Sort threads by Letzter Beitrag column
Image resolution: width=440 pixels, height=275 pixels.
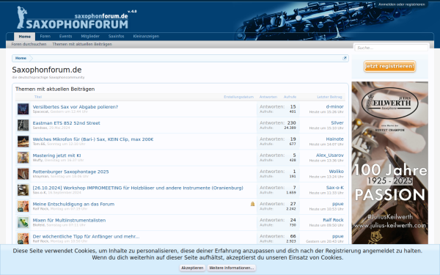pyautogui.click(x=329, y=97)
